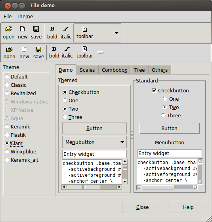Click the new document icon in top toolbar
212x222 pixels.
point(22,29)
